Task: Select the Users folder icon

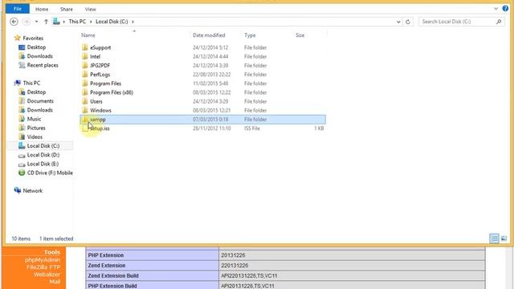Action: tap(85, 101)
